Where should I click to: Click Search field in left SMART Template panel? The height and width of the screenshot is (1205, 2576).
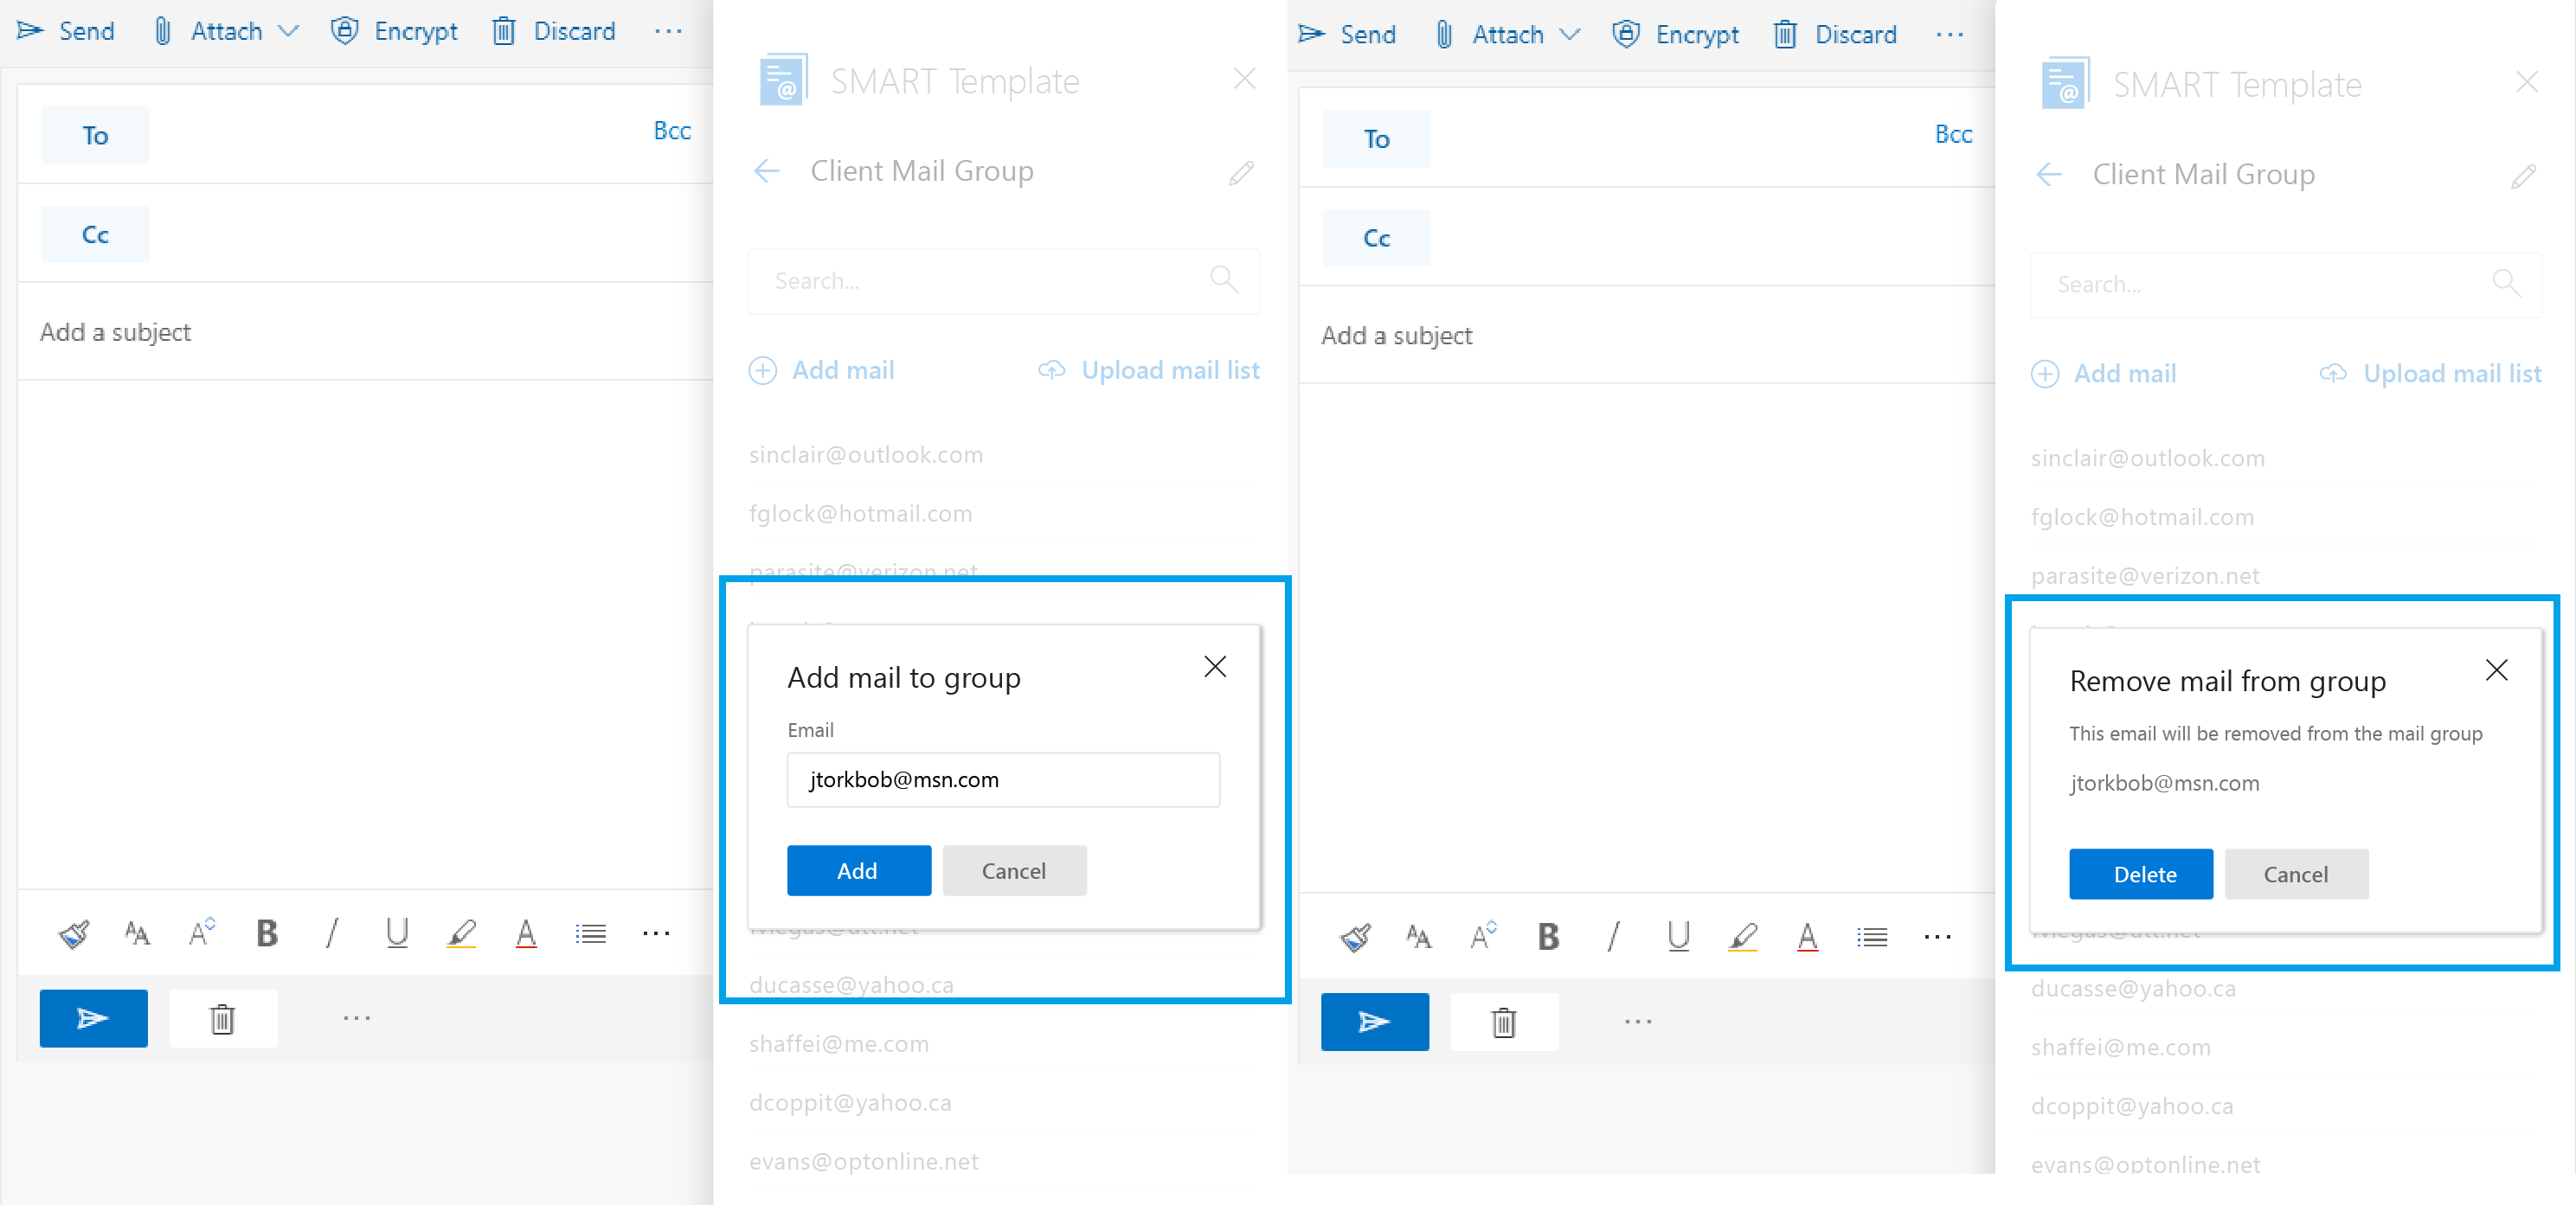(x=1003, y=281)
